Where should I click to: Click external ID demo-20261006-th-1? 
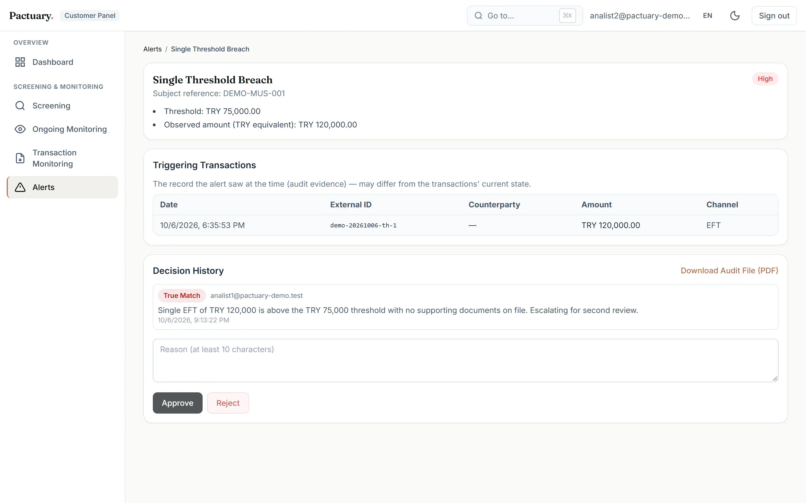pyautogui.click(x=363, y=226)
